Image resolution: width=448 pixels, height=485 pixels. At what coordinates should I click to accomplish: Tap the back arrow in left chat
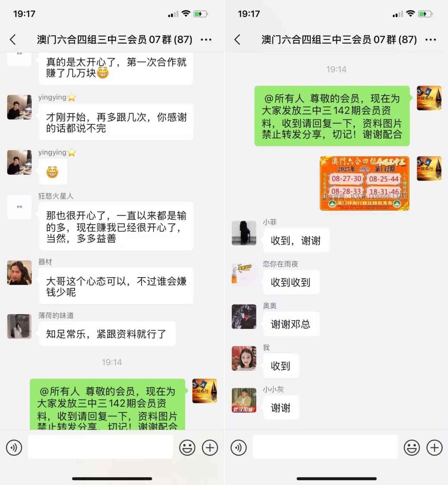[x=13, y=39]
